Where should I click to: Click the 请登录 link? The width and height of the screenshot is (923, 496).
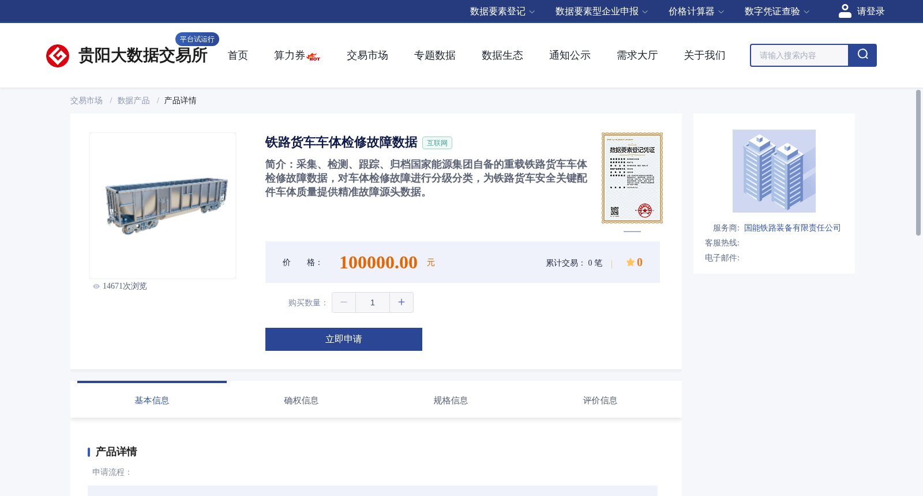(x=871, y=12)
